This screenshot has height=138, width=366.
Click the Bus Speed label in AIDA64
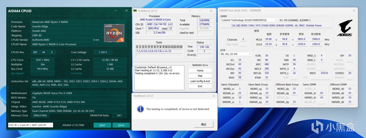tap(17, 73)
